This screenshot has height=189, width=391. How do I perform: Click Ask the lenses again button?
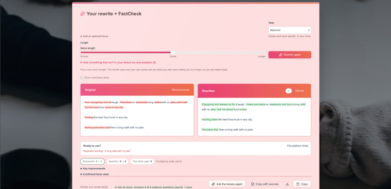click(227, 184)
